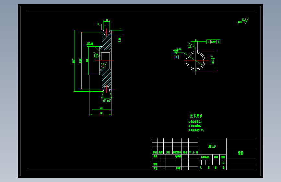Viewport: 281px width, 182px height.
Task: Click the 2X45° chamfer annotation
Action: click(90, 43)
